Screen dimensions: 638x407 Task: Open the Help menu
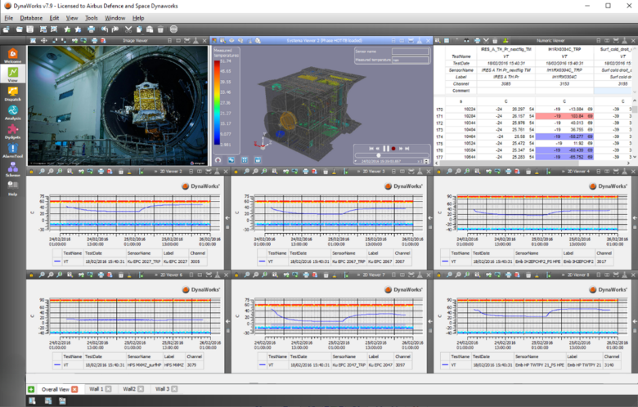pos(138,18)
